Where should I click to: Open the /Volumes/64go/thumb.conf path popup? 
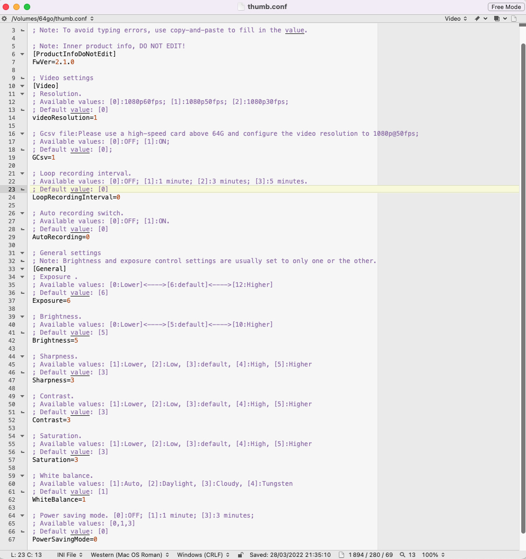pos(52,19)
